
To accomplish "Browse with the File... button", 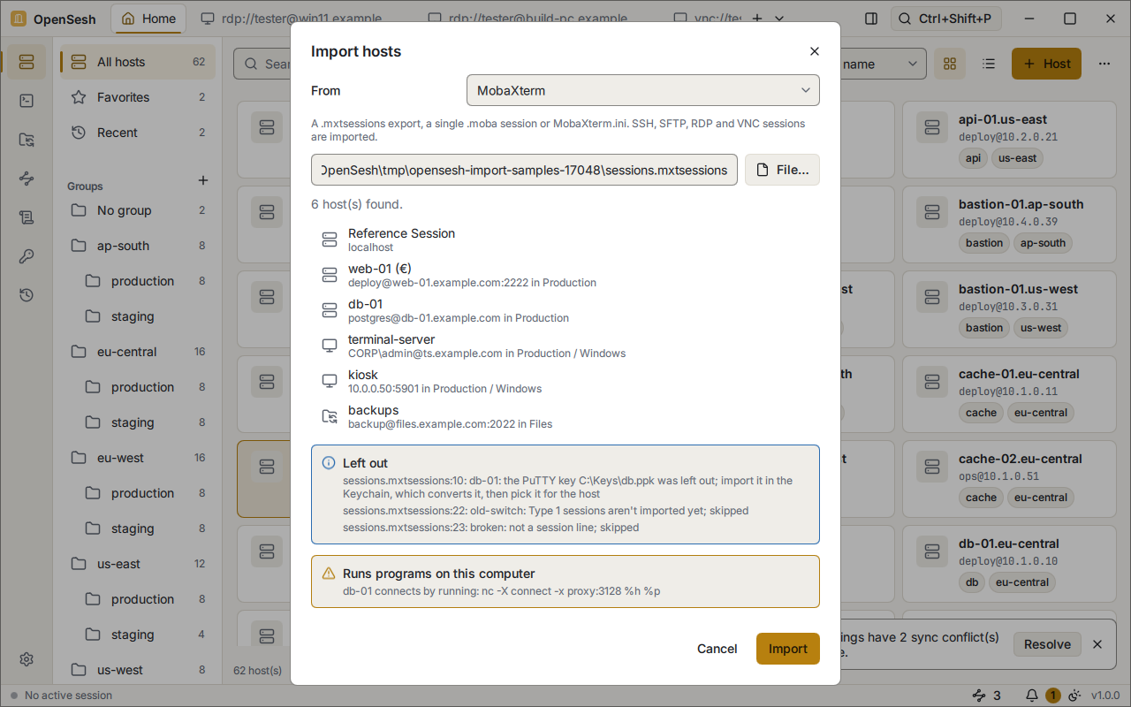I will 782,170.
